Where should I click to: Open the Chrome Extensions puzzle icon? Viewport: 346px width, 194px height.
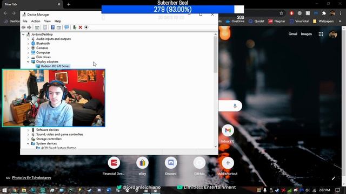[324, 13]
